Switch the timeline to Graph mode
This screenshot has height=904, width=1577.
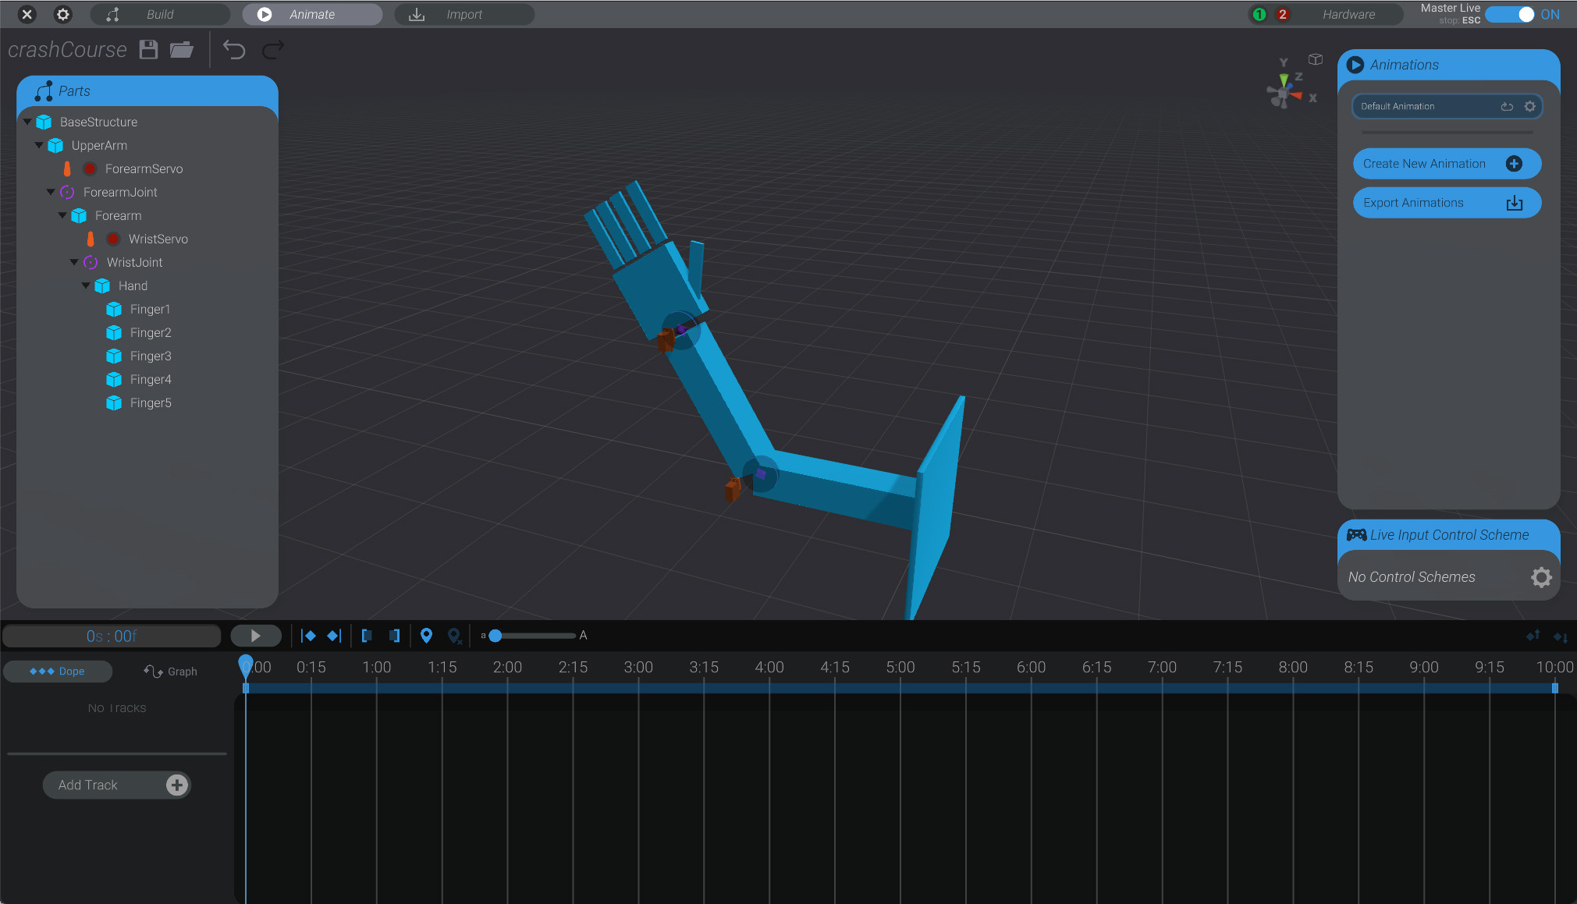[x=171, y=671]
